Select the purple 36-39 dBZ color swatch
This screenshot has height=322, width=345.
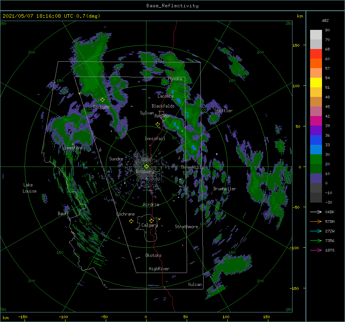(316, 131)
